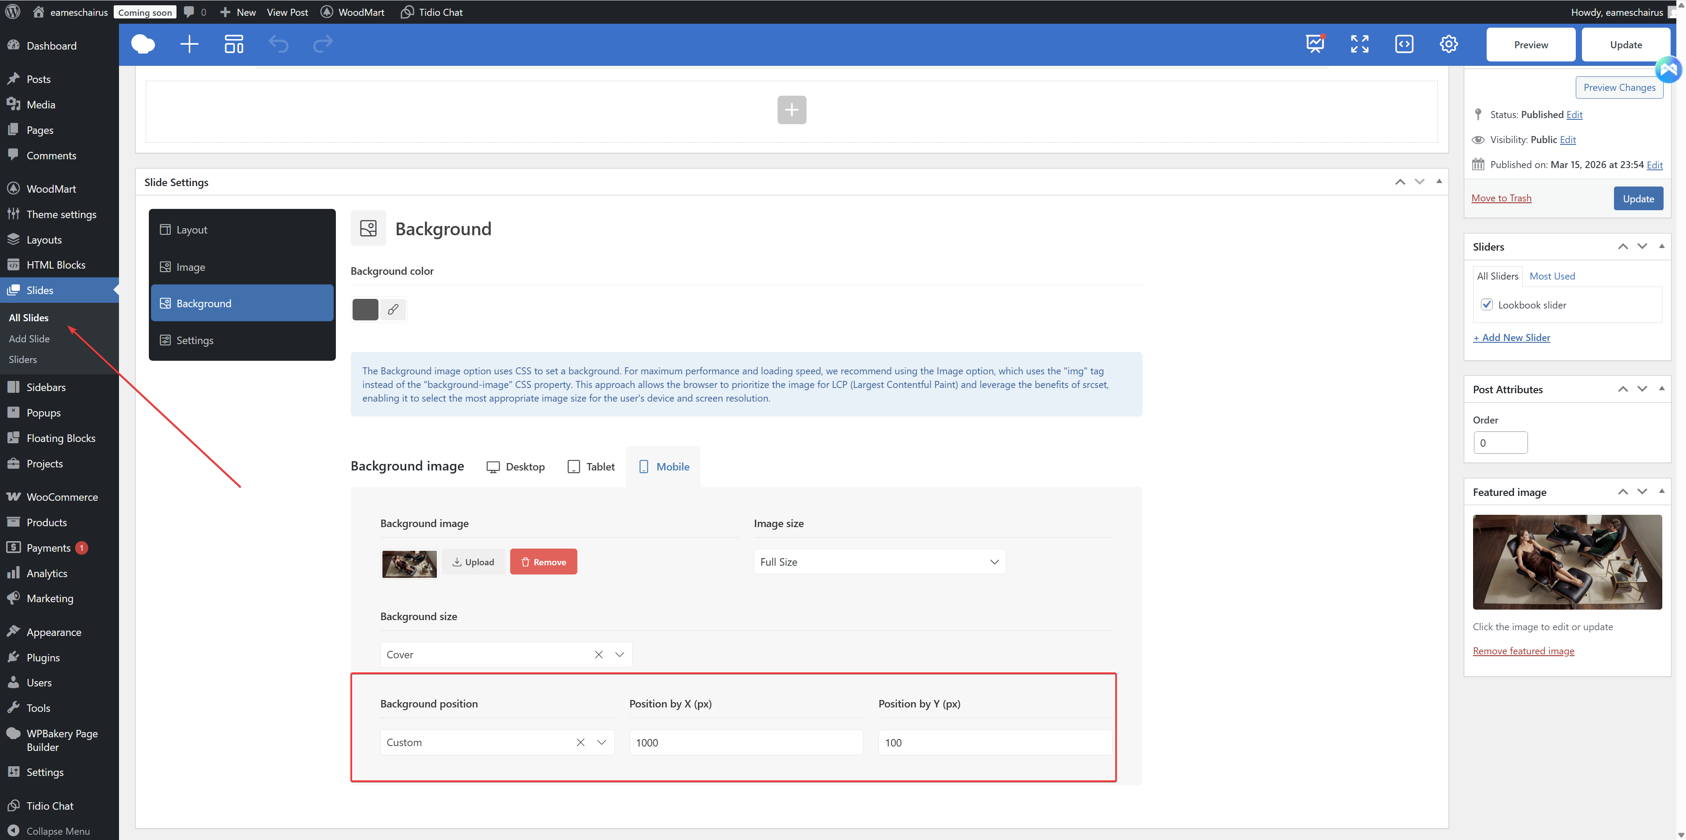Viewport: 1686px width, 840px height.
Task: Select the Background settings tab
Action: coord(242,304)
